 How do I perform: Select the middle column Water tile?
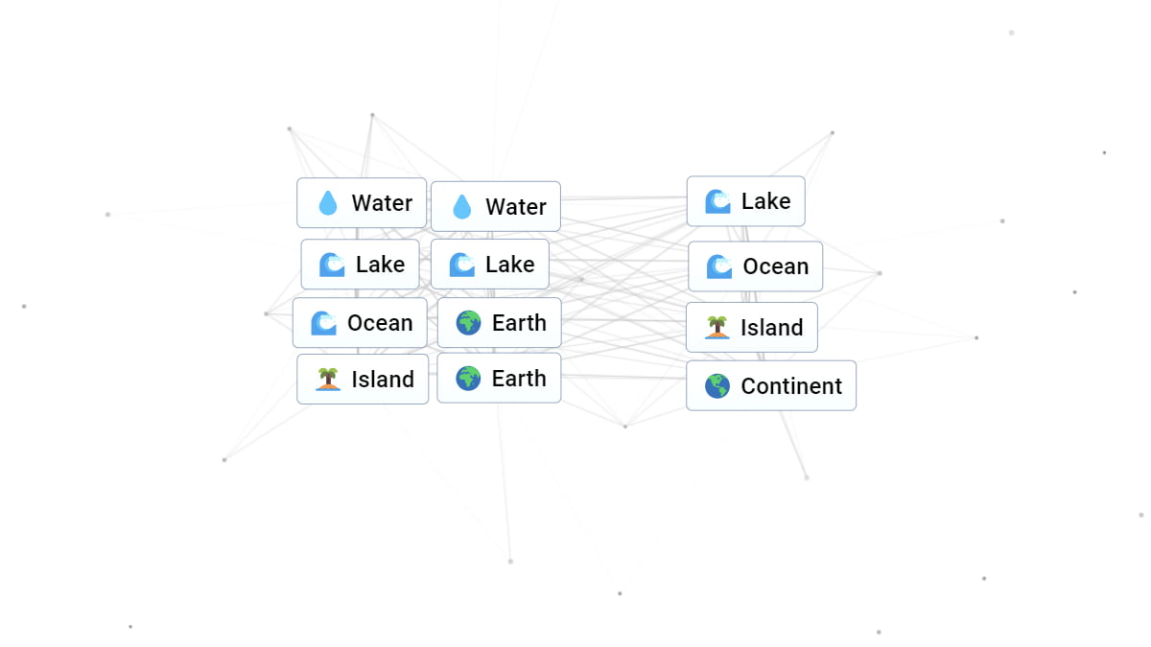pyautogui.click(x=496, y=205)
